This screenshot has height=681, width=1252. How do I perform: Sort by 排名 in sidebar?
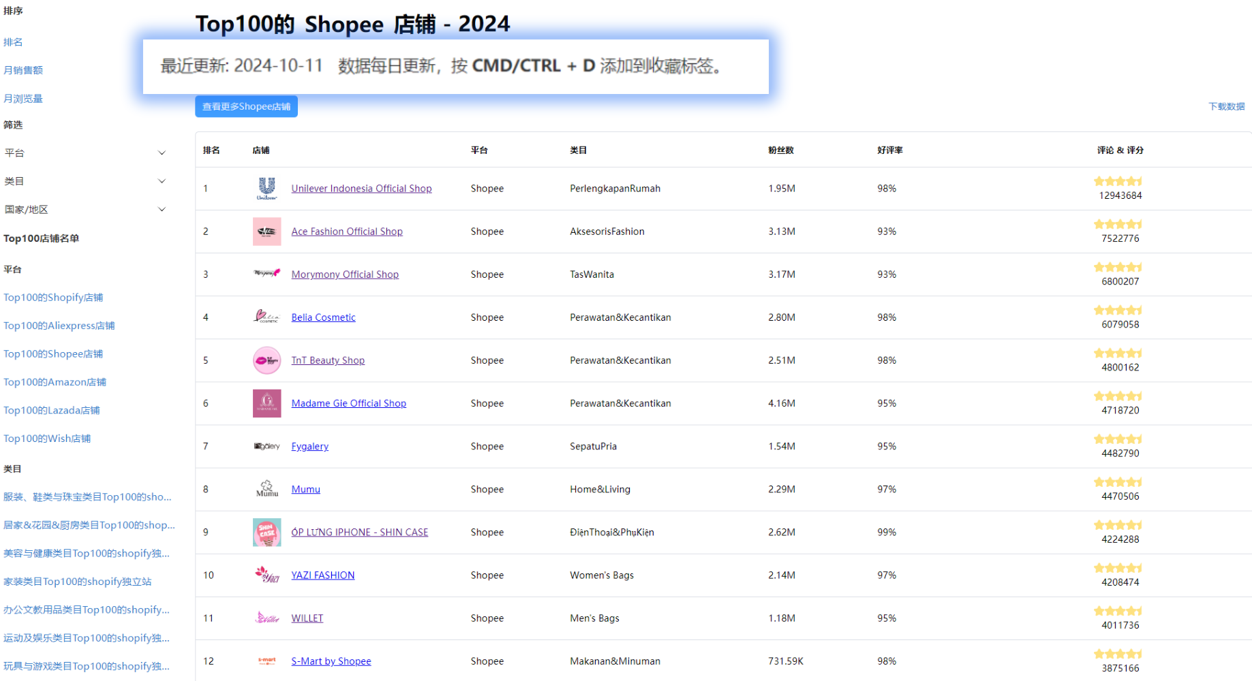[13, 42]
